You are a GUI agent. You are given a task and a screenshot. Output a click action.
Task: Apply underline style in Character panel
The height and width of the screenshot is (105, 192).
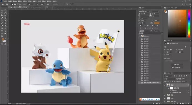(x=155, y=25)
